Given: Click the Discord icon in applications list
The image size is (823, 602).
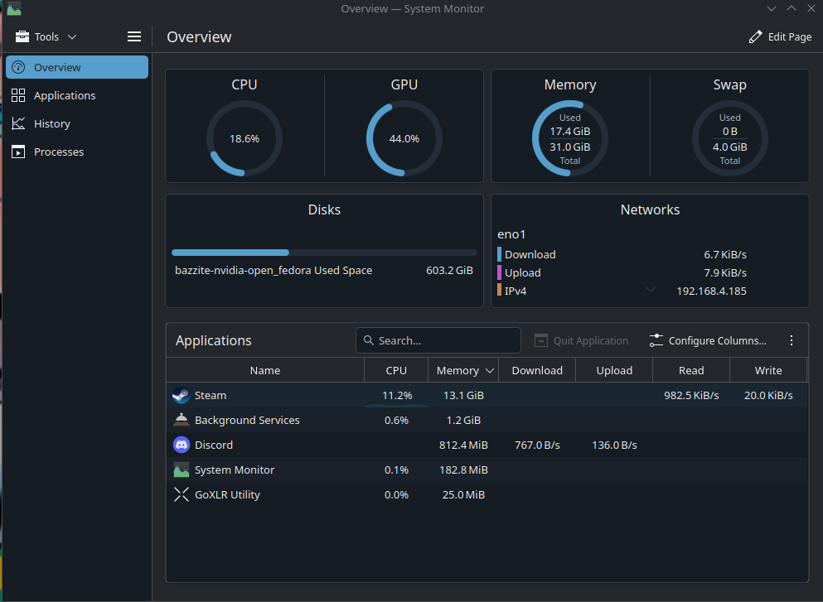Looking at the screenshot, I should pyautogui.click(x=181, y=445).
